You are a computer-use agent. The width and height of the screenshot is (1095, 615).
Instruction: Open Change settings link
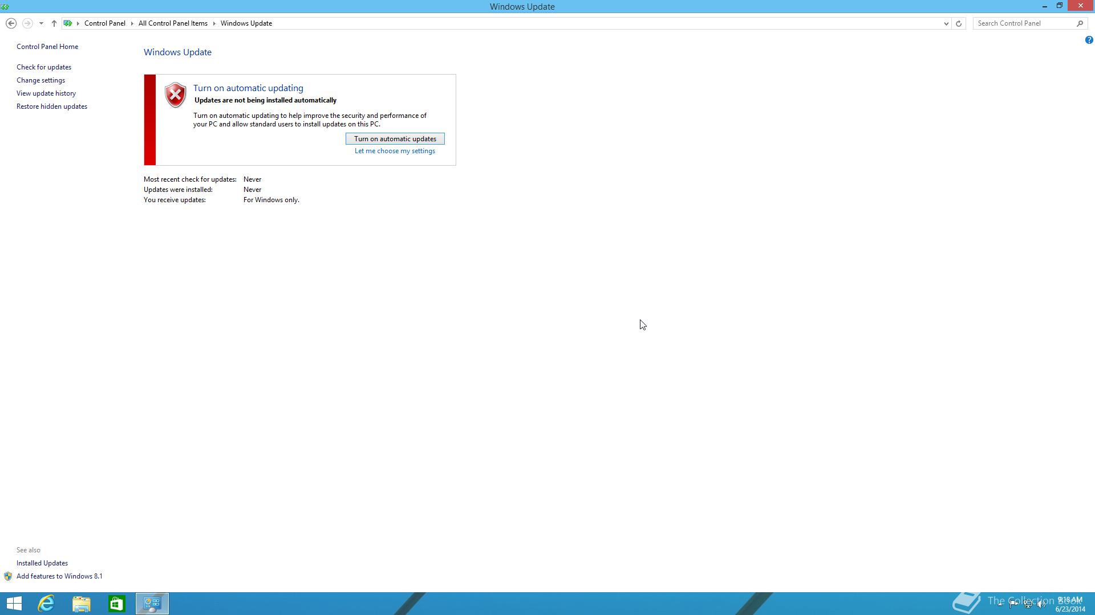pos(40,80)
